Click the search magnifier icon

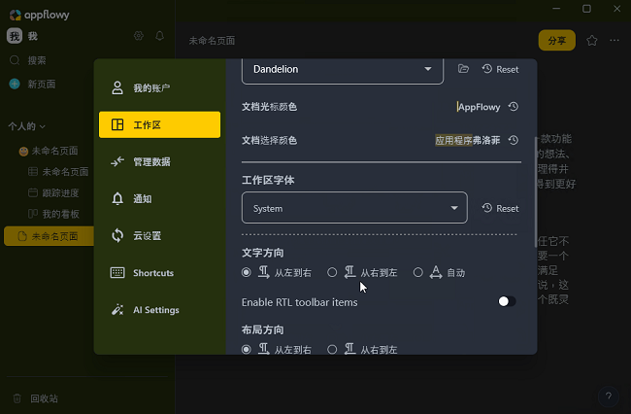tap(15, 60)
